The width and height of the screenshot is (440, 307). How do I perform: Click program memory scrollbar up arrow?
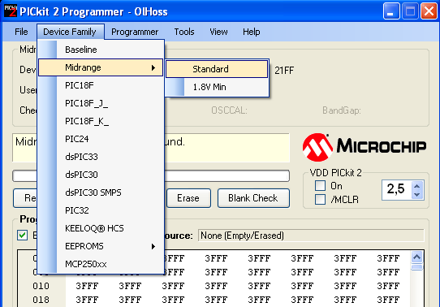point(416,257)
